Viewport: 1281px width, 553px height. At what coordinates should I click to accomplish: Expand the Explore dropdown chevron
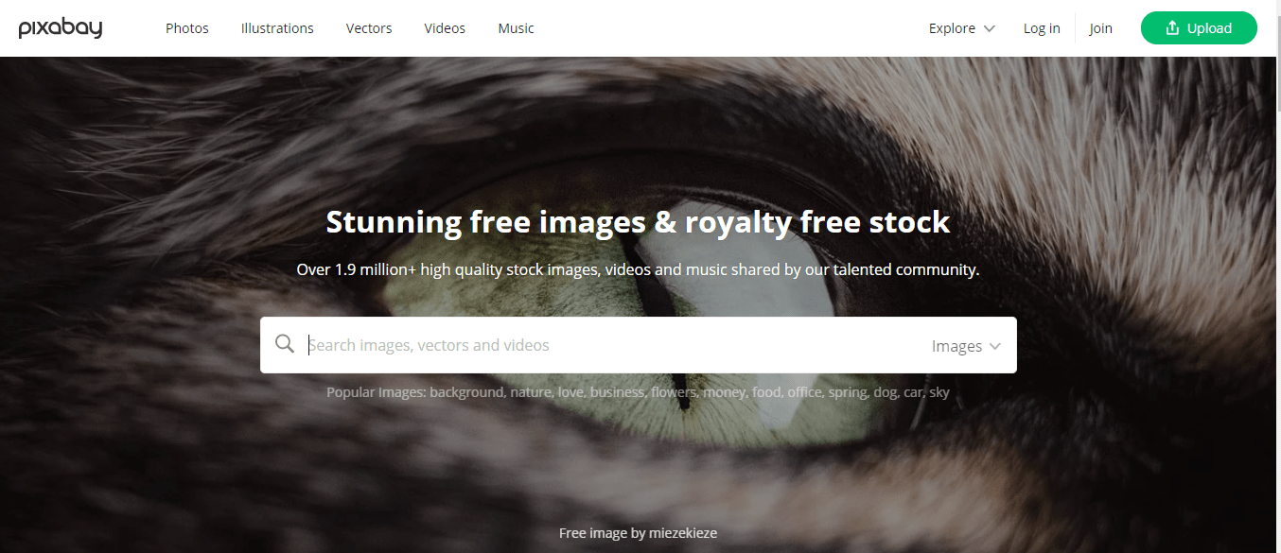tap(990, 28)
